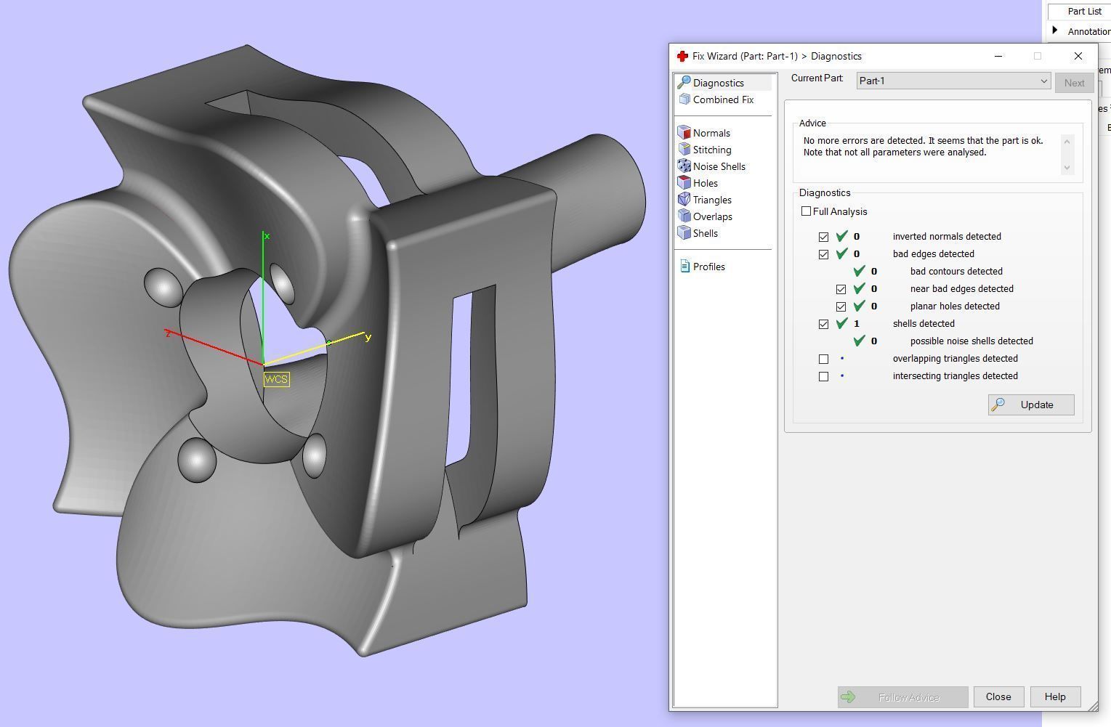
Task: Select Noise Shells in the sidebar
Action: 719,166
